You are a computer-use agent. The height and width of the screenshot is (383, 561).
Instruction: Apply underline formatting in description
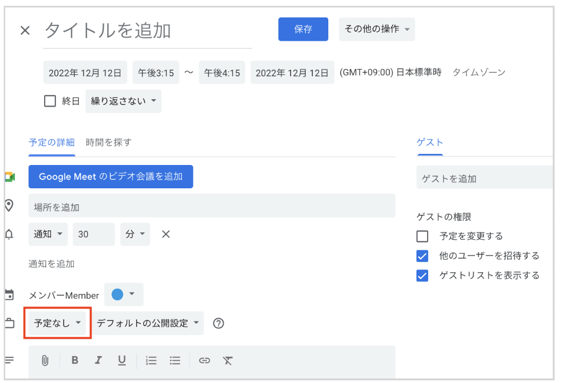pos(122,361)
